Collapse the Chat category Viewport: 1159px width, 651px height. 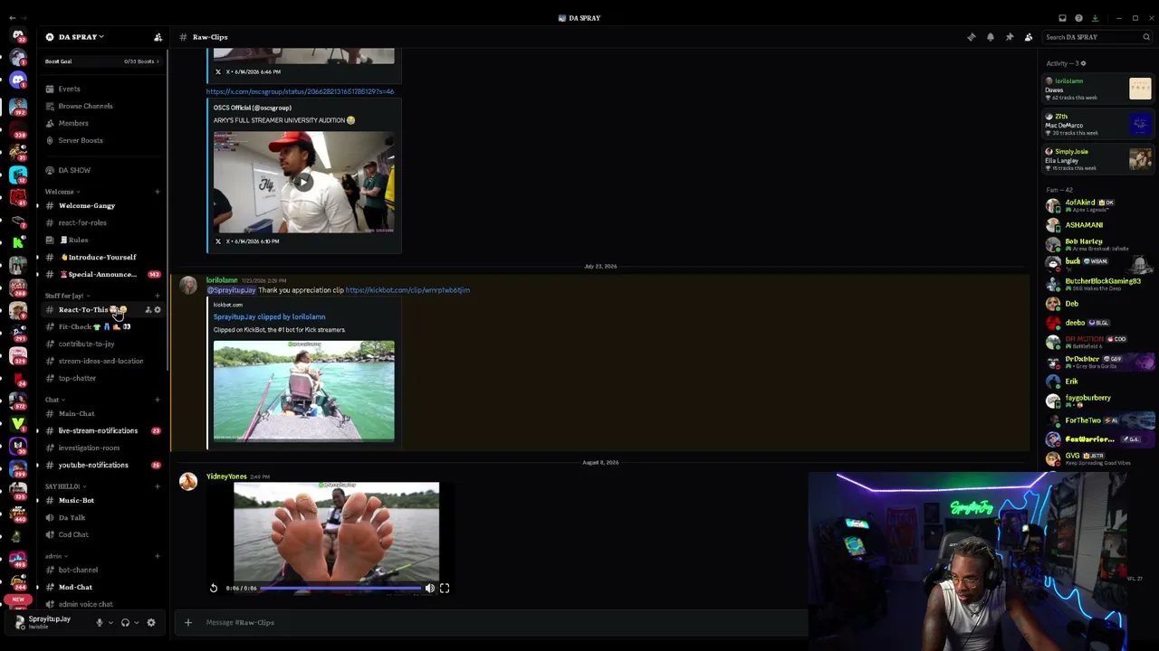tap(54, 400)
